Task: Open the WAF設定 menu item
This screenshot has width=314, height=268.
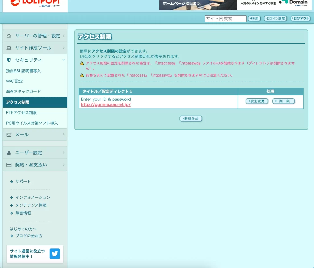Action: (14, 81)
